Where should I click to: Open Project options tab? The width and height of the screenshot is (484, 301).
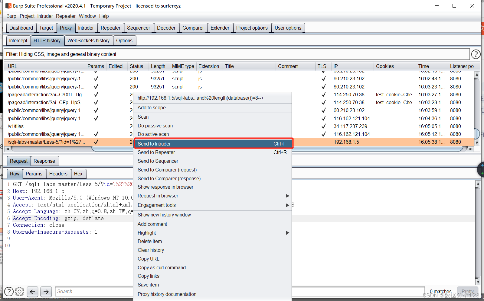(x=252, y=28)
